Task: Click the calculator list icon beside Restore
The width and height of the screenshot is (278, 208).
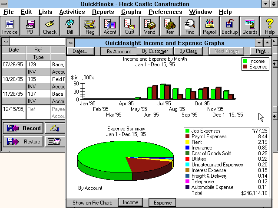Action: 55,142
